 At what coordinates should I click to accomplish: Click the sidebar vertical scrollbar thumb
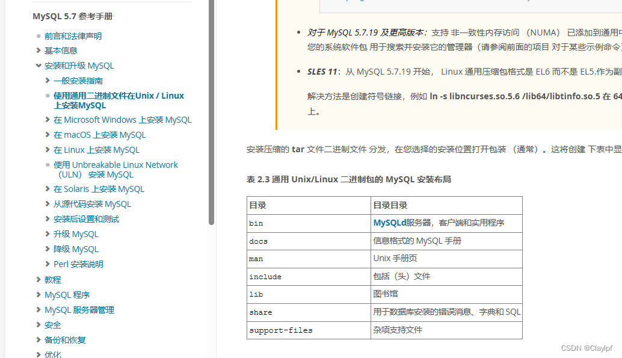(x=211, y=113)
